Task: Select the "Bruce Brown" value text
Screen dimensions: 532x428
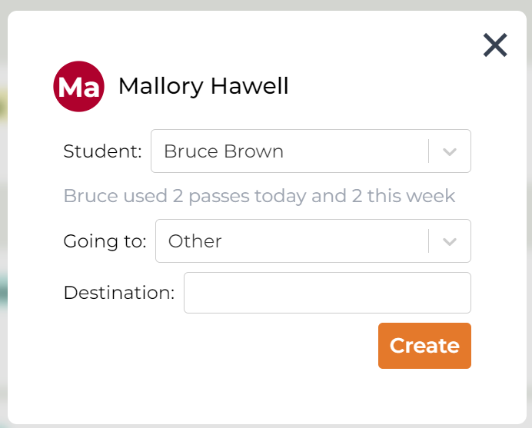Action: 224,151
